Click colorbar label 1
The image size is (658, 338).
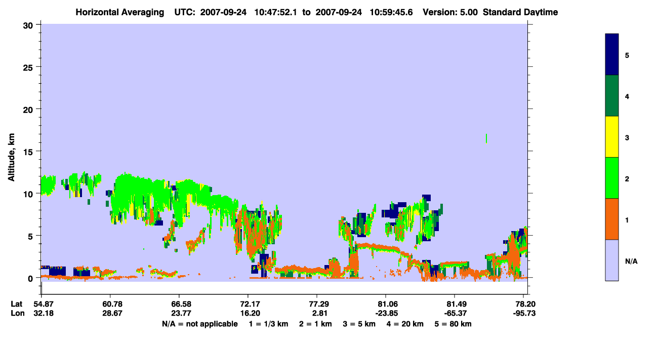coord(627,219)
